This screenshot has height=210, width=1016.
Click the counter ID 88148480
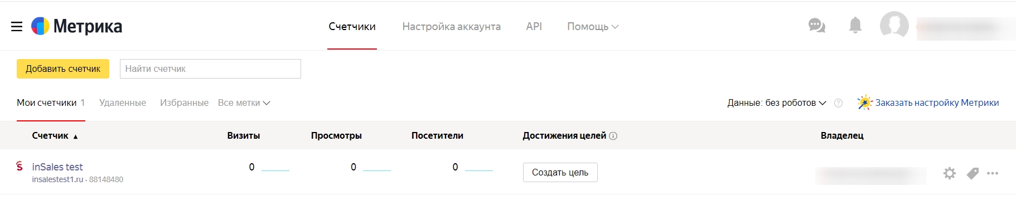coord(106,179)
